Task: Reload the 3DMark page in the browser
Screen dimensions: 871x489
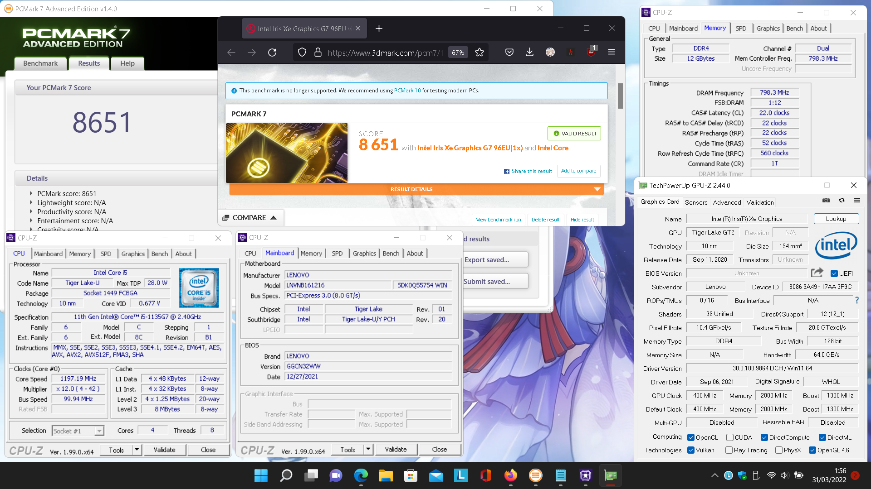Action: [x=272, y=53]
